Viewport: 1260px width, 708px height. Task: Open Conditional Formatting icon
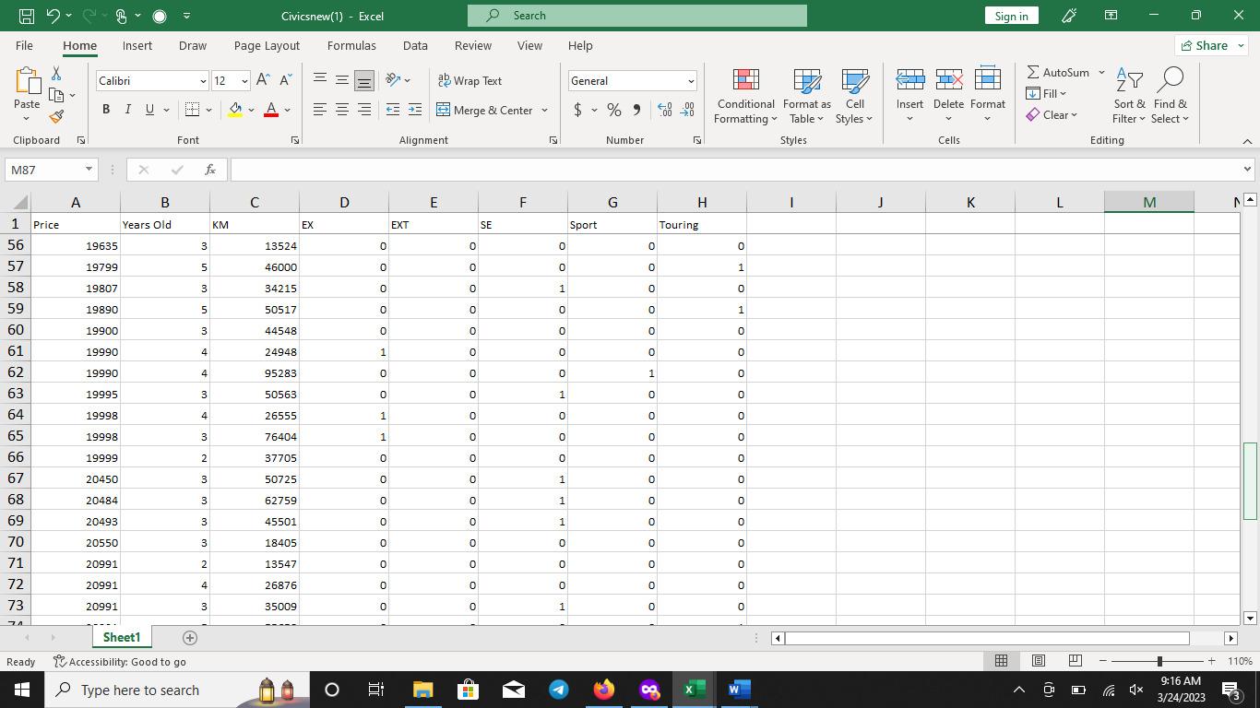point(745,96)
